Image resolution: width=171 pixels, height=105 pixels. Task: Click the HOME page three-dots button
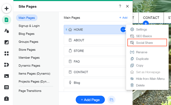123,29
